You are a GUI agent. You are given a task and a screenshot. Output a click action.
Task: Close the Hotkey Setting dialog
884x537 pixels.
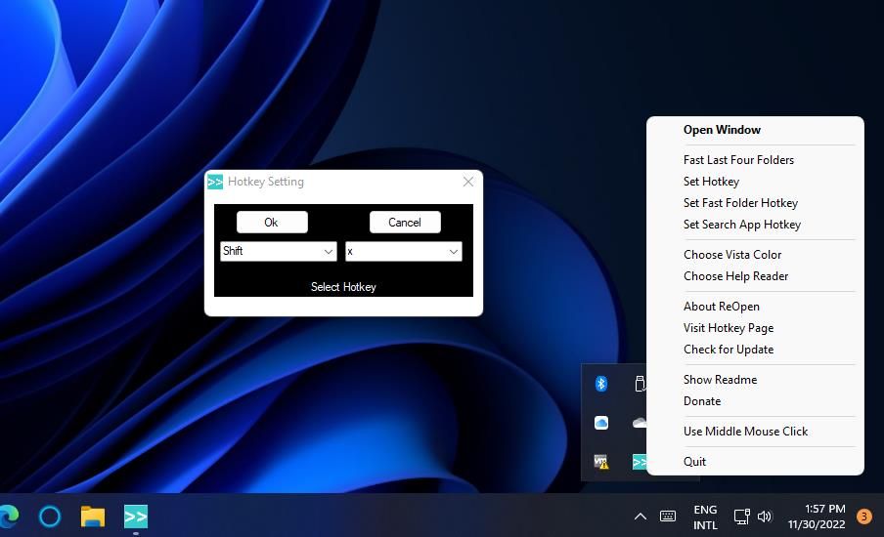[x=468, y=182]
